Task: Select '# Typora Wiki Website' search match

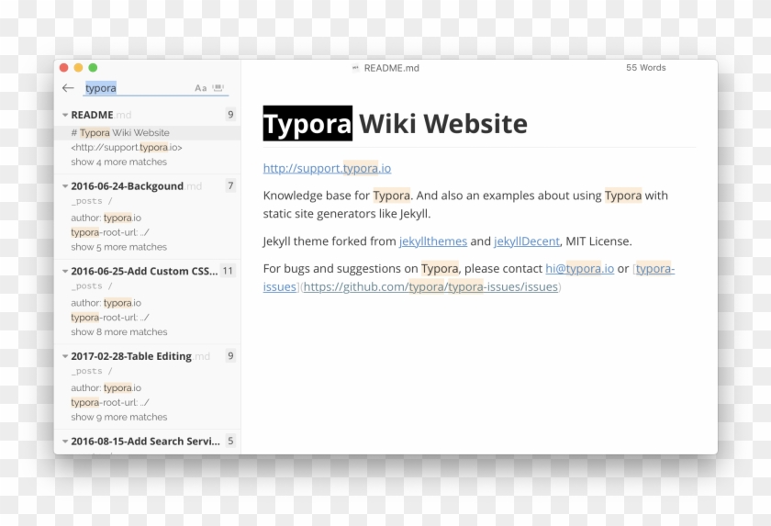Action: click(x=120, y=133)
